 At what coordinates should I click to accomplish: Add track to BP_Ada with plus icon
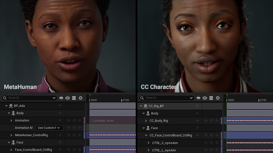60,106
